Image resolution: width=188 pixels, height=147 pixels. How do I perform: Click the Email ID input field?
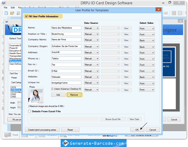click(66, 71)
